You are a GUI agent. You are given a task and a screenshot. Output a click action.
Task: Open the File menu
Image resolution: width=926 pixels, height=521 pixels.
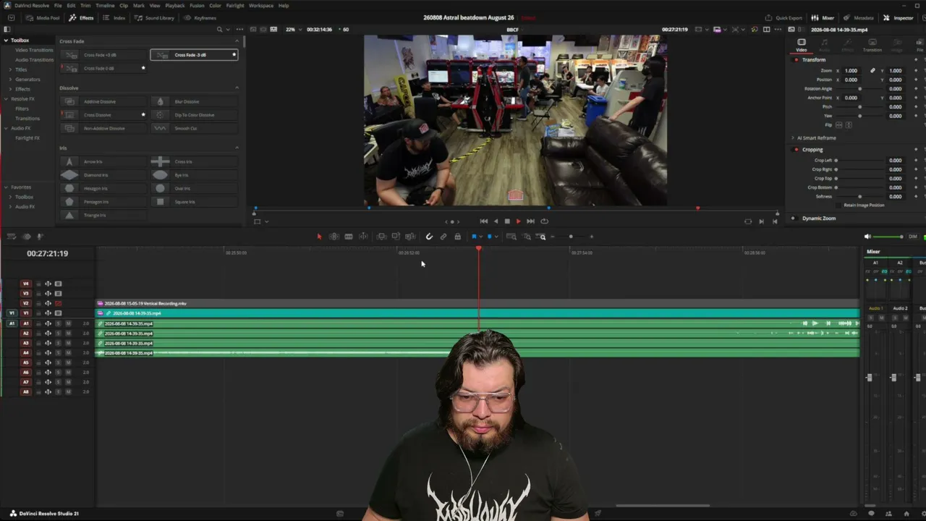[x=58, y=5]
